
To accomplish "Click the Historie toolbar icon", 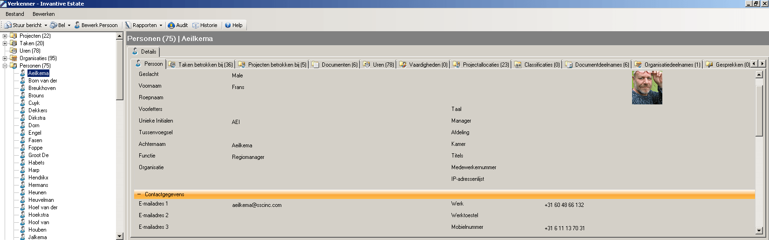I will point(196,25).
